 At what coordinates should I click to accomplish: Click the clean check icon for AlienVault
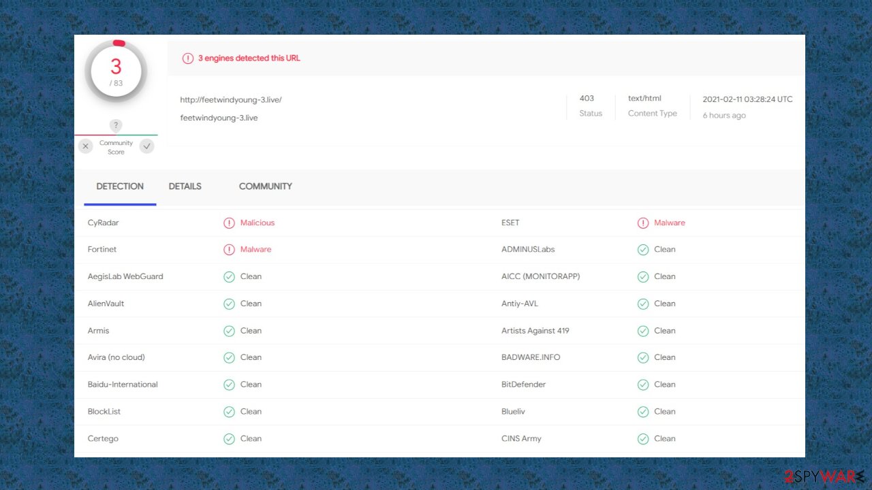229,304
